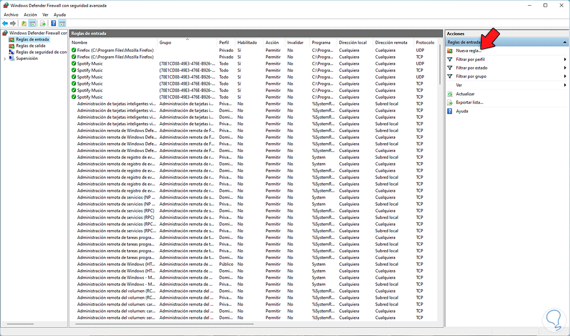Image resolution: width=570 pixels, height=336 pixels.
Task: Toggle the show/hide action pane toolbar icon
Action: point(62,23)
